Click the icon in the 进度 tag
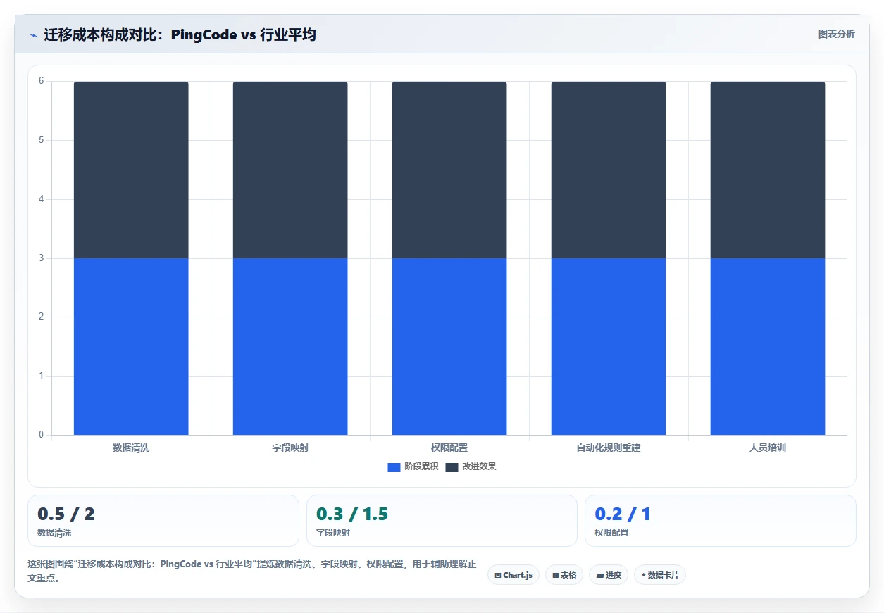The image size is (884, 613). click(x=600, y=576)
